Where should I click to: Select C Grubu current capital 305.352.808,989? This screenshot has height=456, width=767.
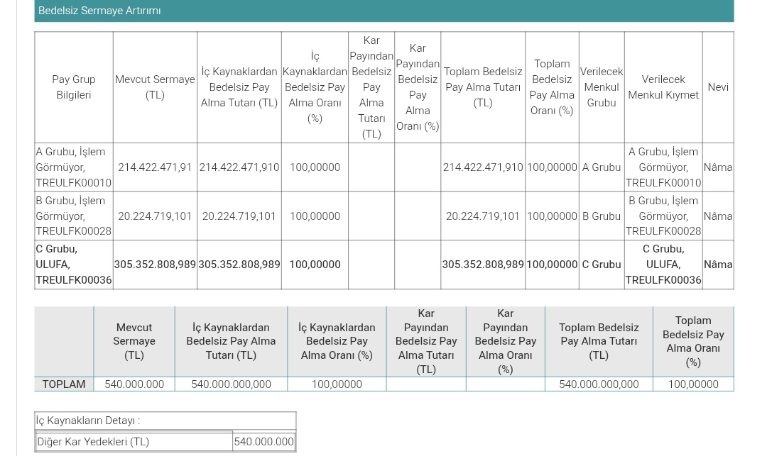coord(155,264)
